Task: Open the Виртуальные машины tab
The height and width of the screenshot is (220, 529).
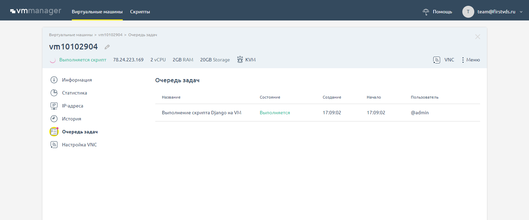Action: click(x=97, y=12)
